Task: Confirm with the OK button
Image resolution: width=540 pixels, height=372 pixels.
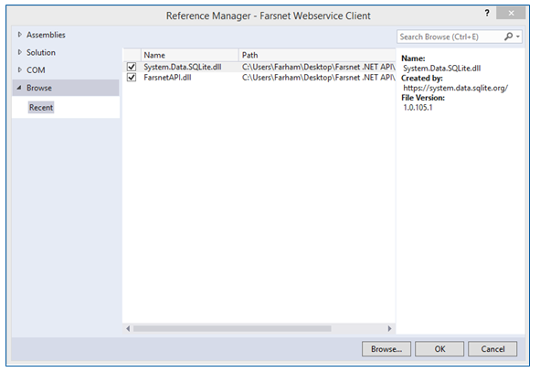Action: [x=439, y=349]
